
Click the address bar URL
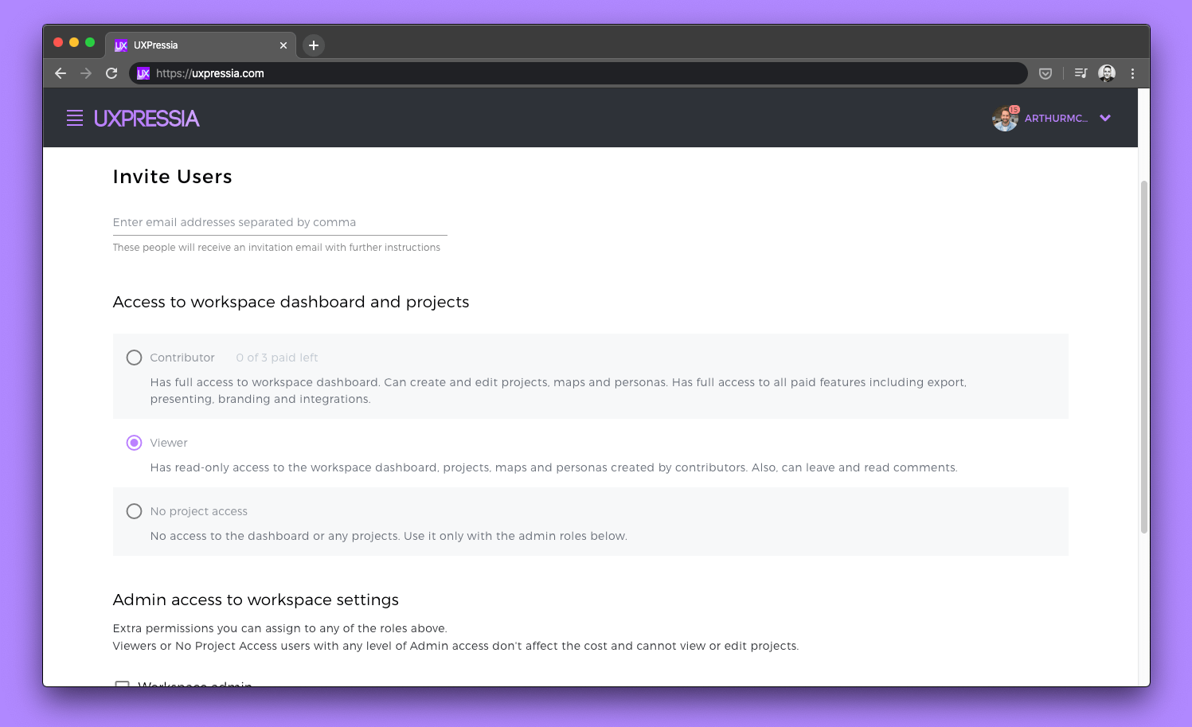click(x=210, y=73)
